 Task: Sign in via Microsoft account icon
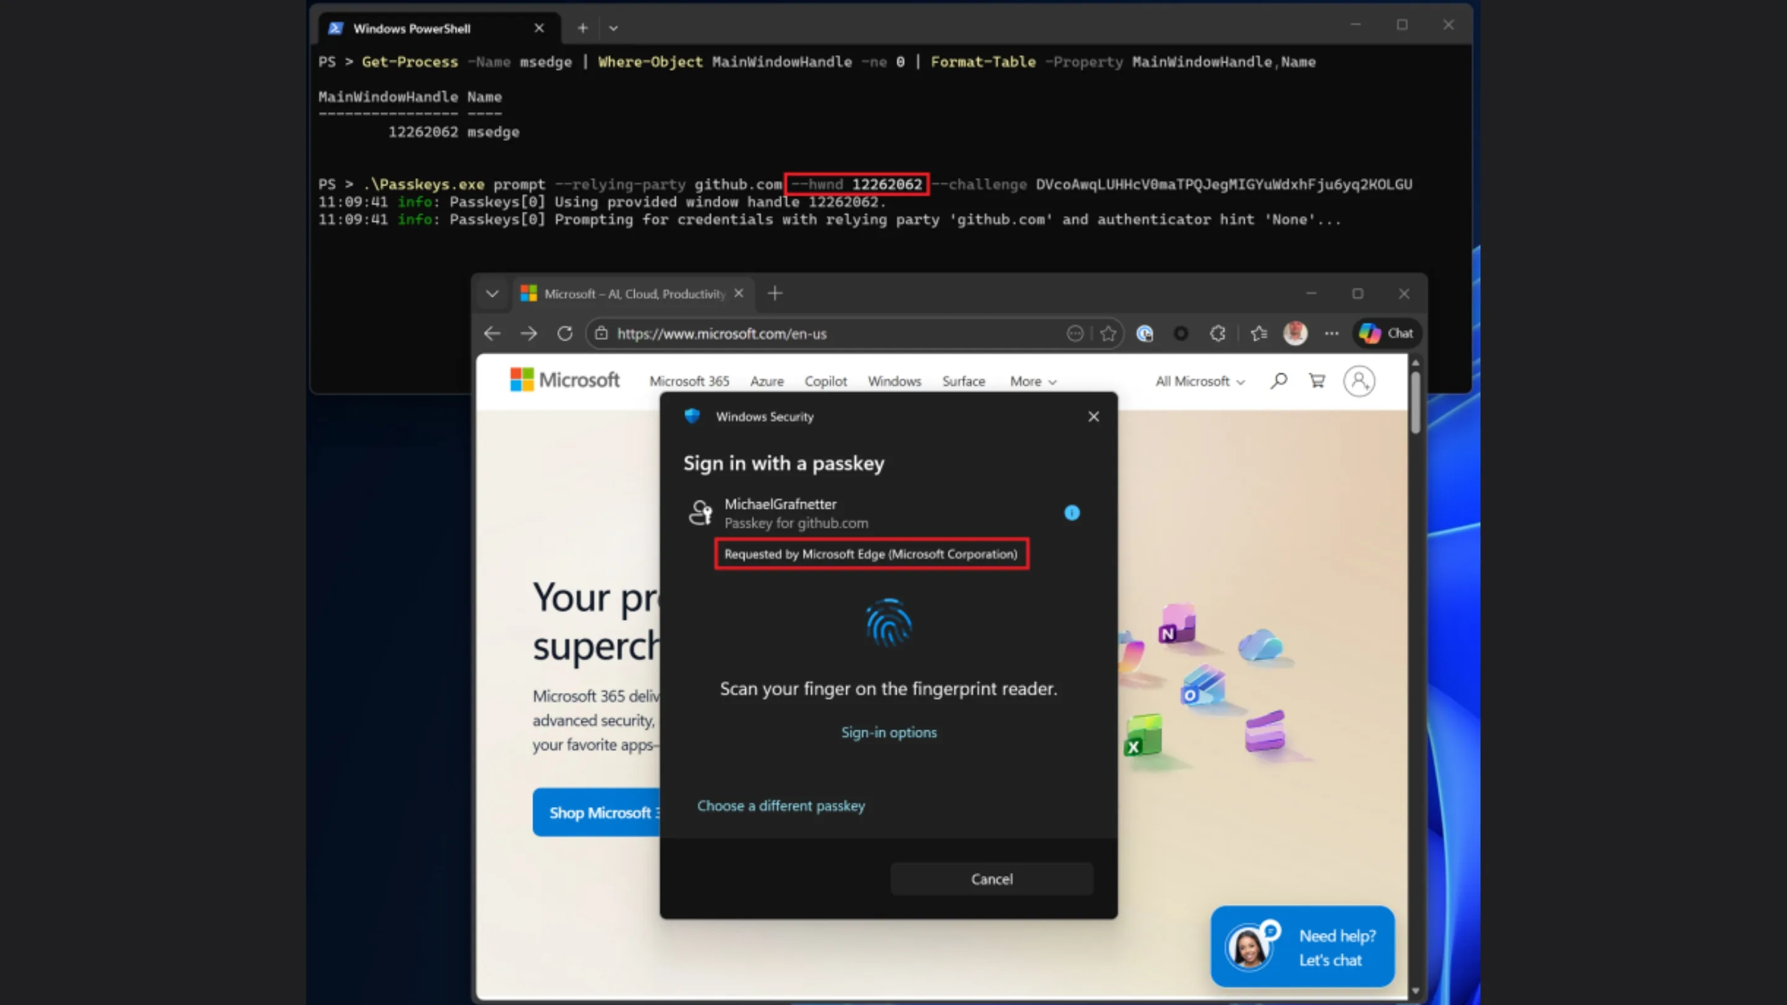click(x=1359, y=381)
